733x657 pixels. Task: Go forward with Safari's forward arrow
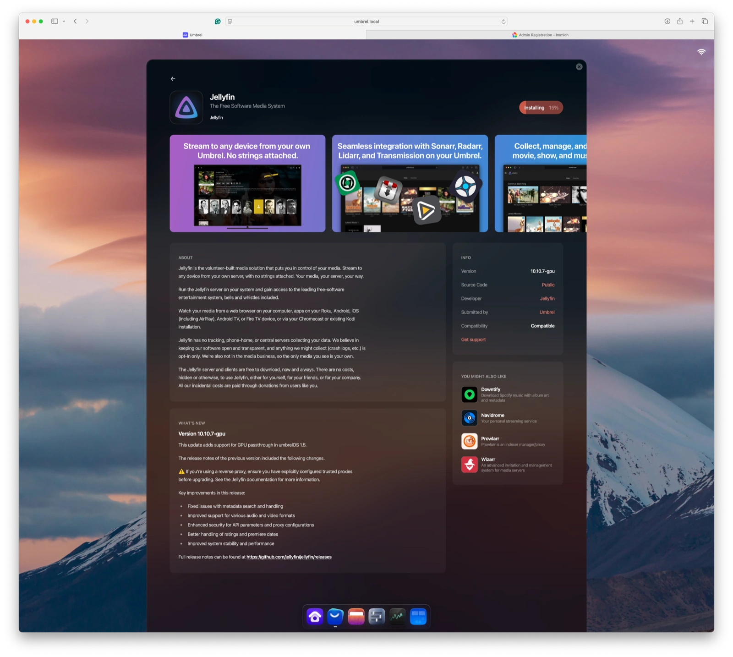(87, 22)
